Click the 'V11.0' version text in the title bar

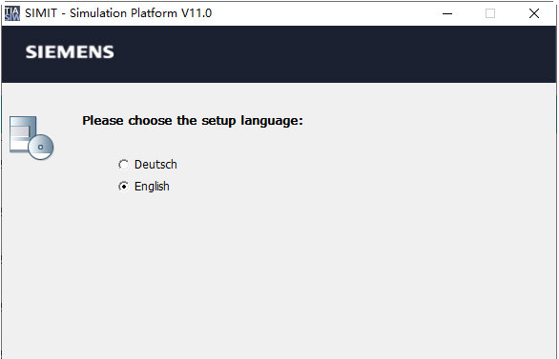[197, 13]
